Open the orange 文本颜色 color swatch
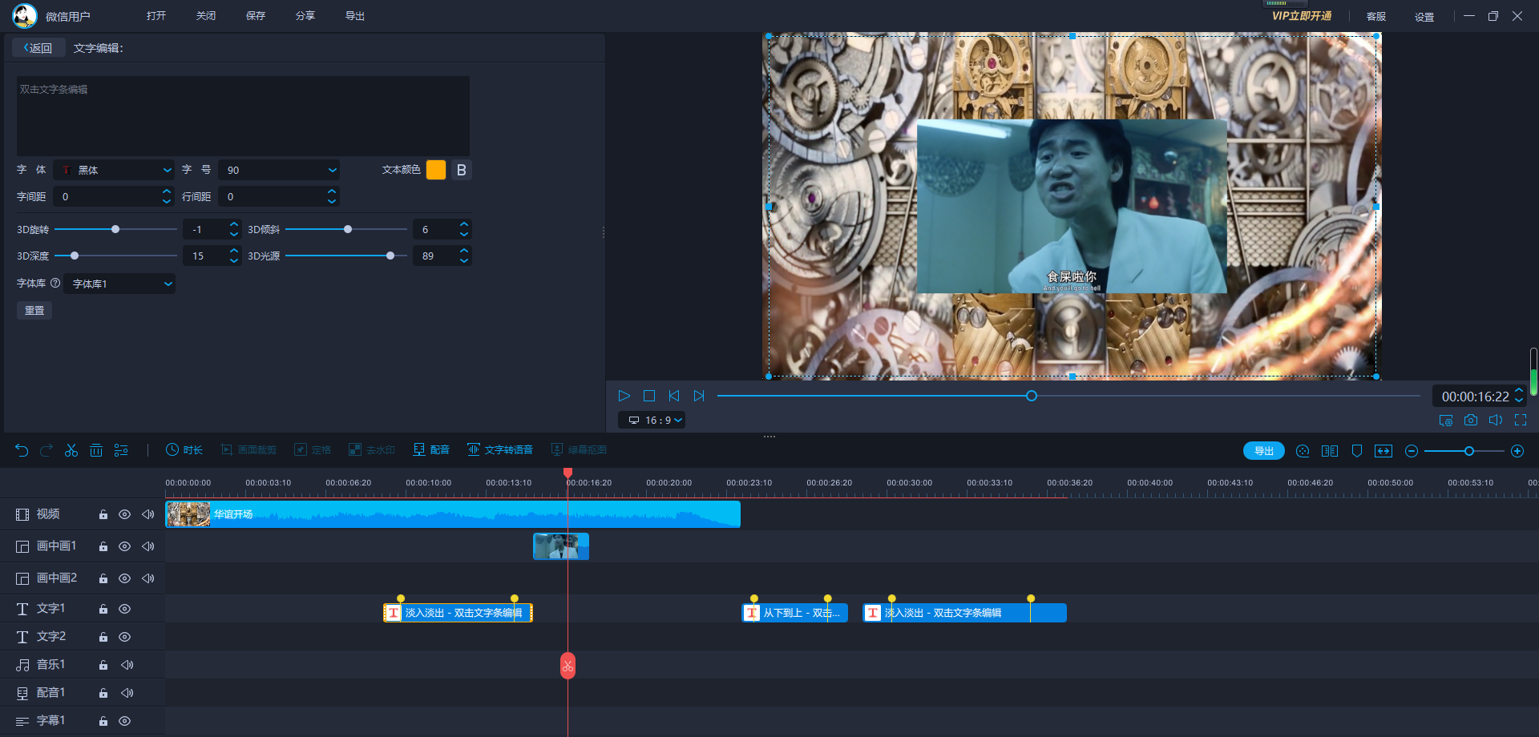The image size is (1539, 737). [x=435, y=170]
